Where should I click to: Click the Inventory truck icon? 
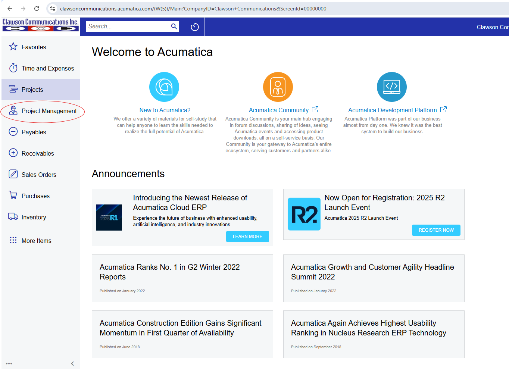click(x=13, y=217)
